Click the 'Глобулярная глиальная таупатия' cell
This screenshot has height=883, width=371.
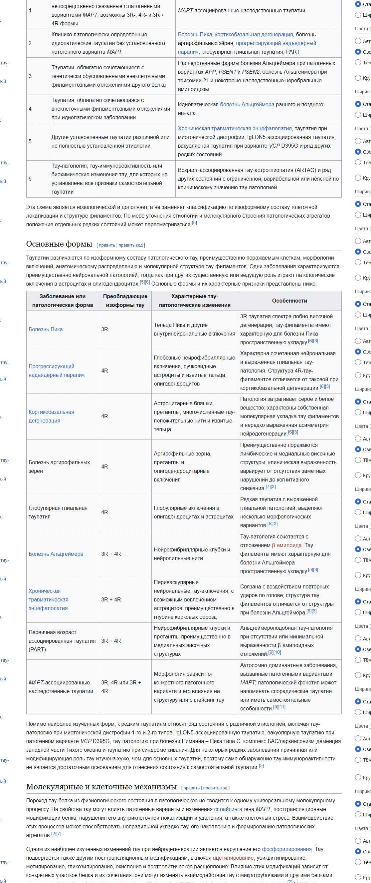[x=63, y=512]
